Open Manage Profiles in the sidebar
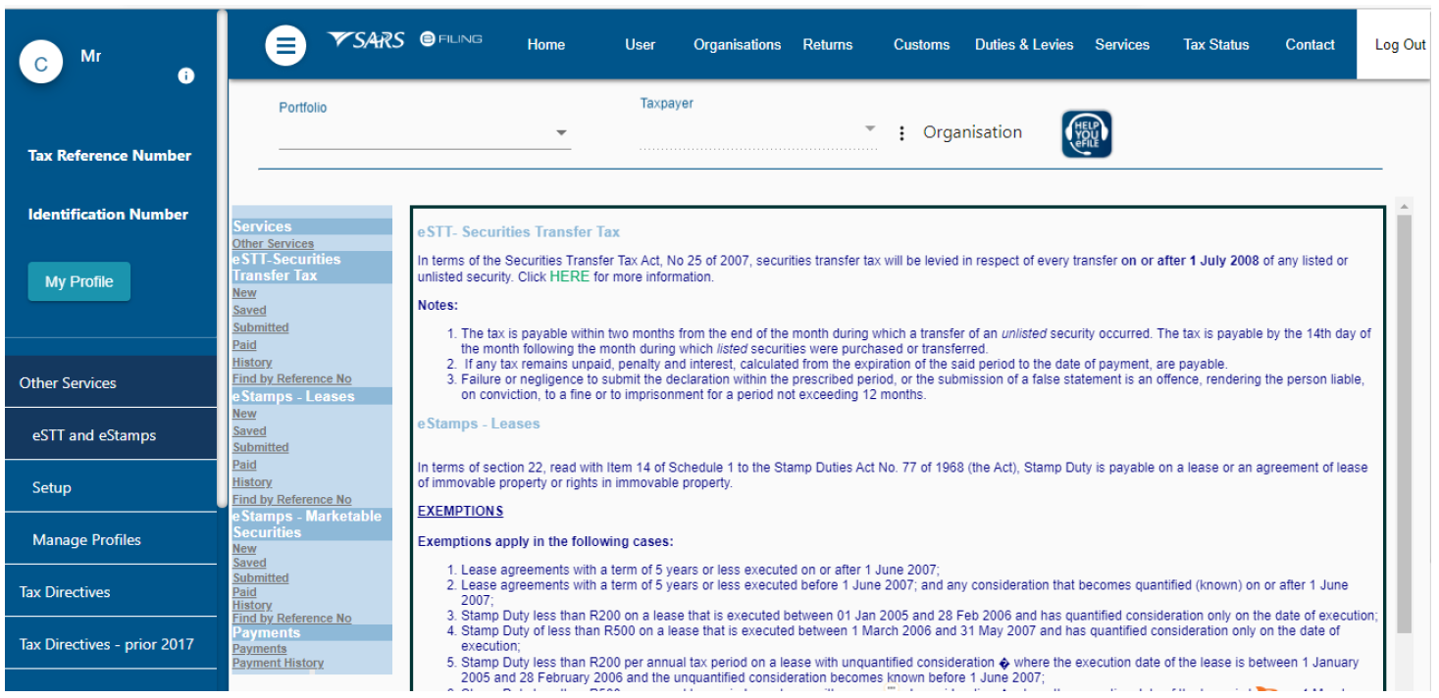The image size is (1439, 698). [x=110, y=539]
